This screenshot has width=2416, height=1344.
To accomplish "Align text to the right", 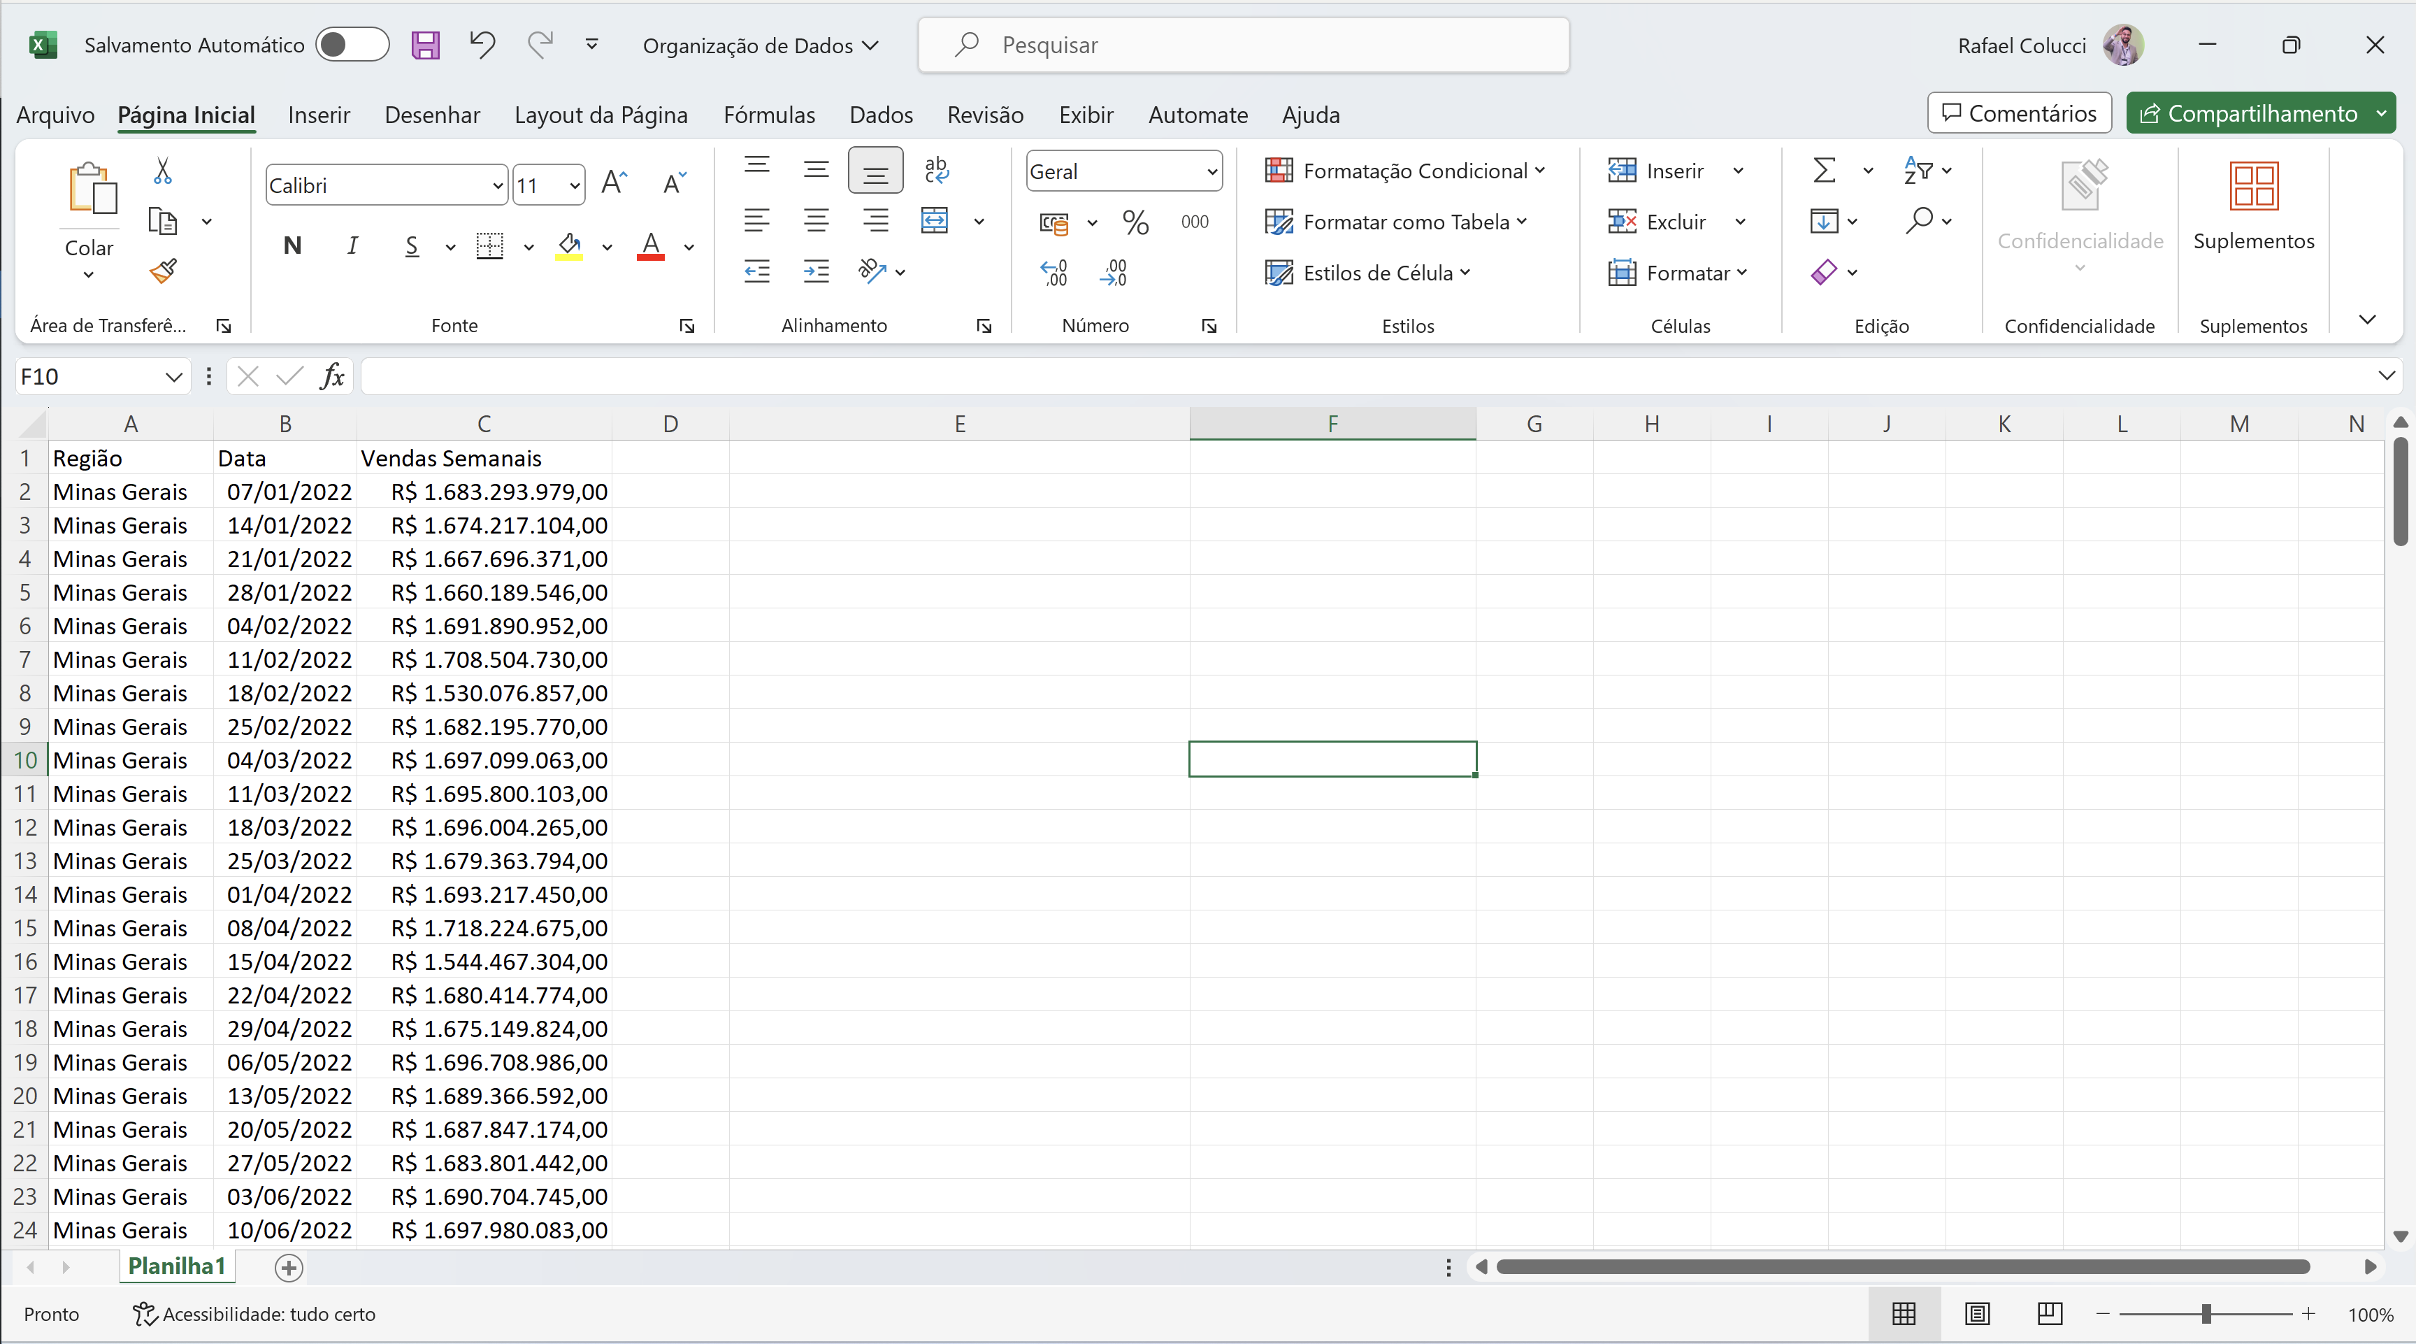I will [x=876, y=222].
